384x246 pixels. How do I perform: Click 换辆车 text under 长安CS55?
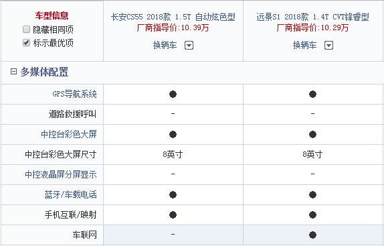click(165, 45)
